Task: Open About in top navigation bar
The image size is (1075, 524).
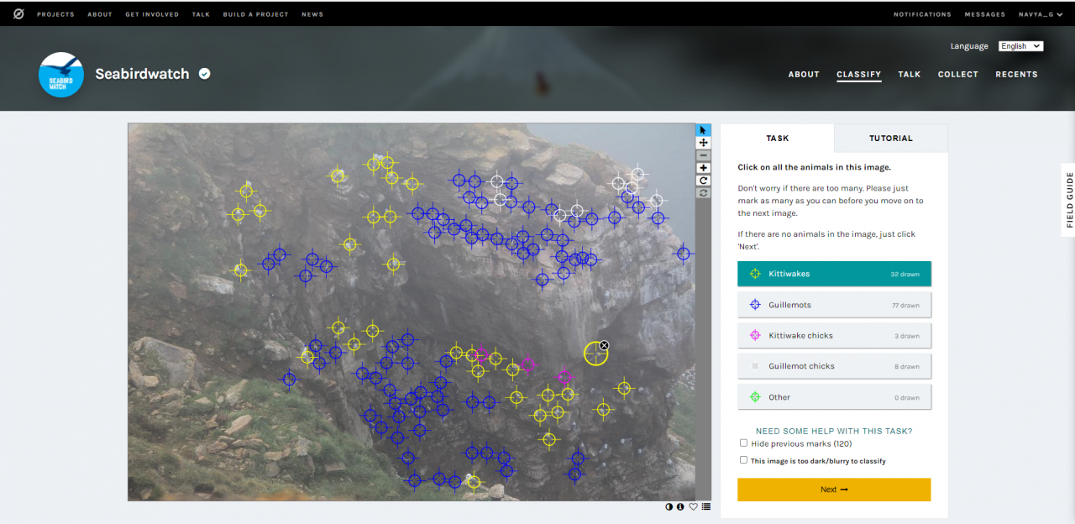Action: pos(100,14)
